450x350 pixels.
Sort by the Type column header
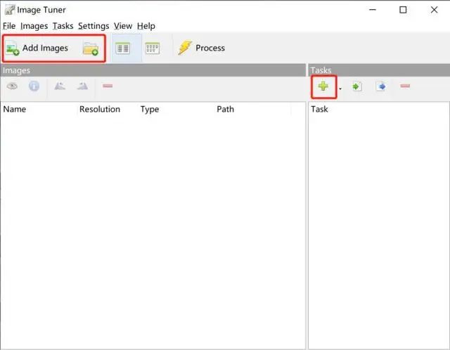click(150, 110)
